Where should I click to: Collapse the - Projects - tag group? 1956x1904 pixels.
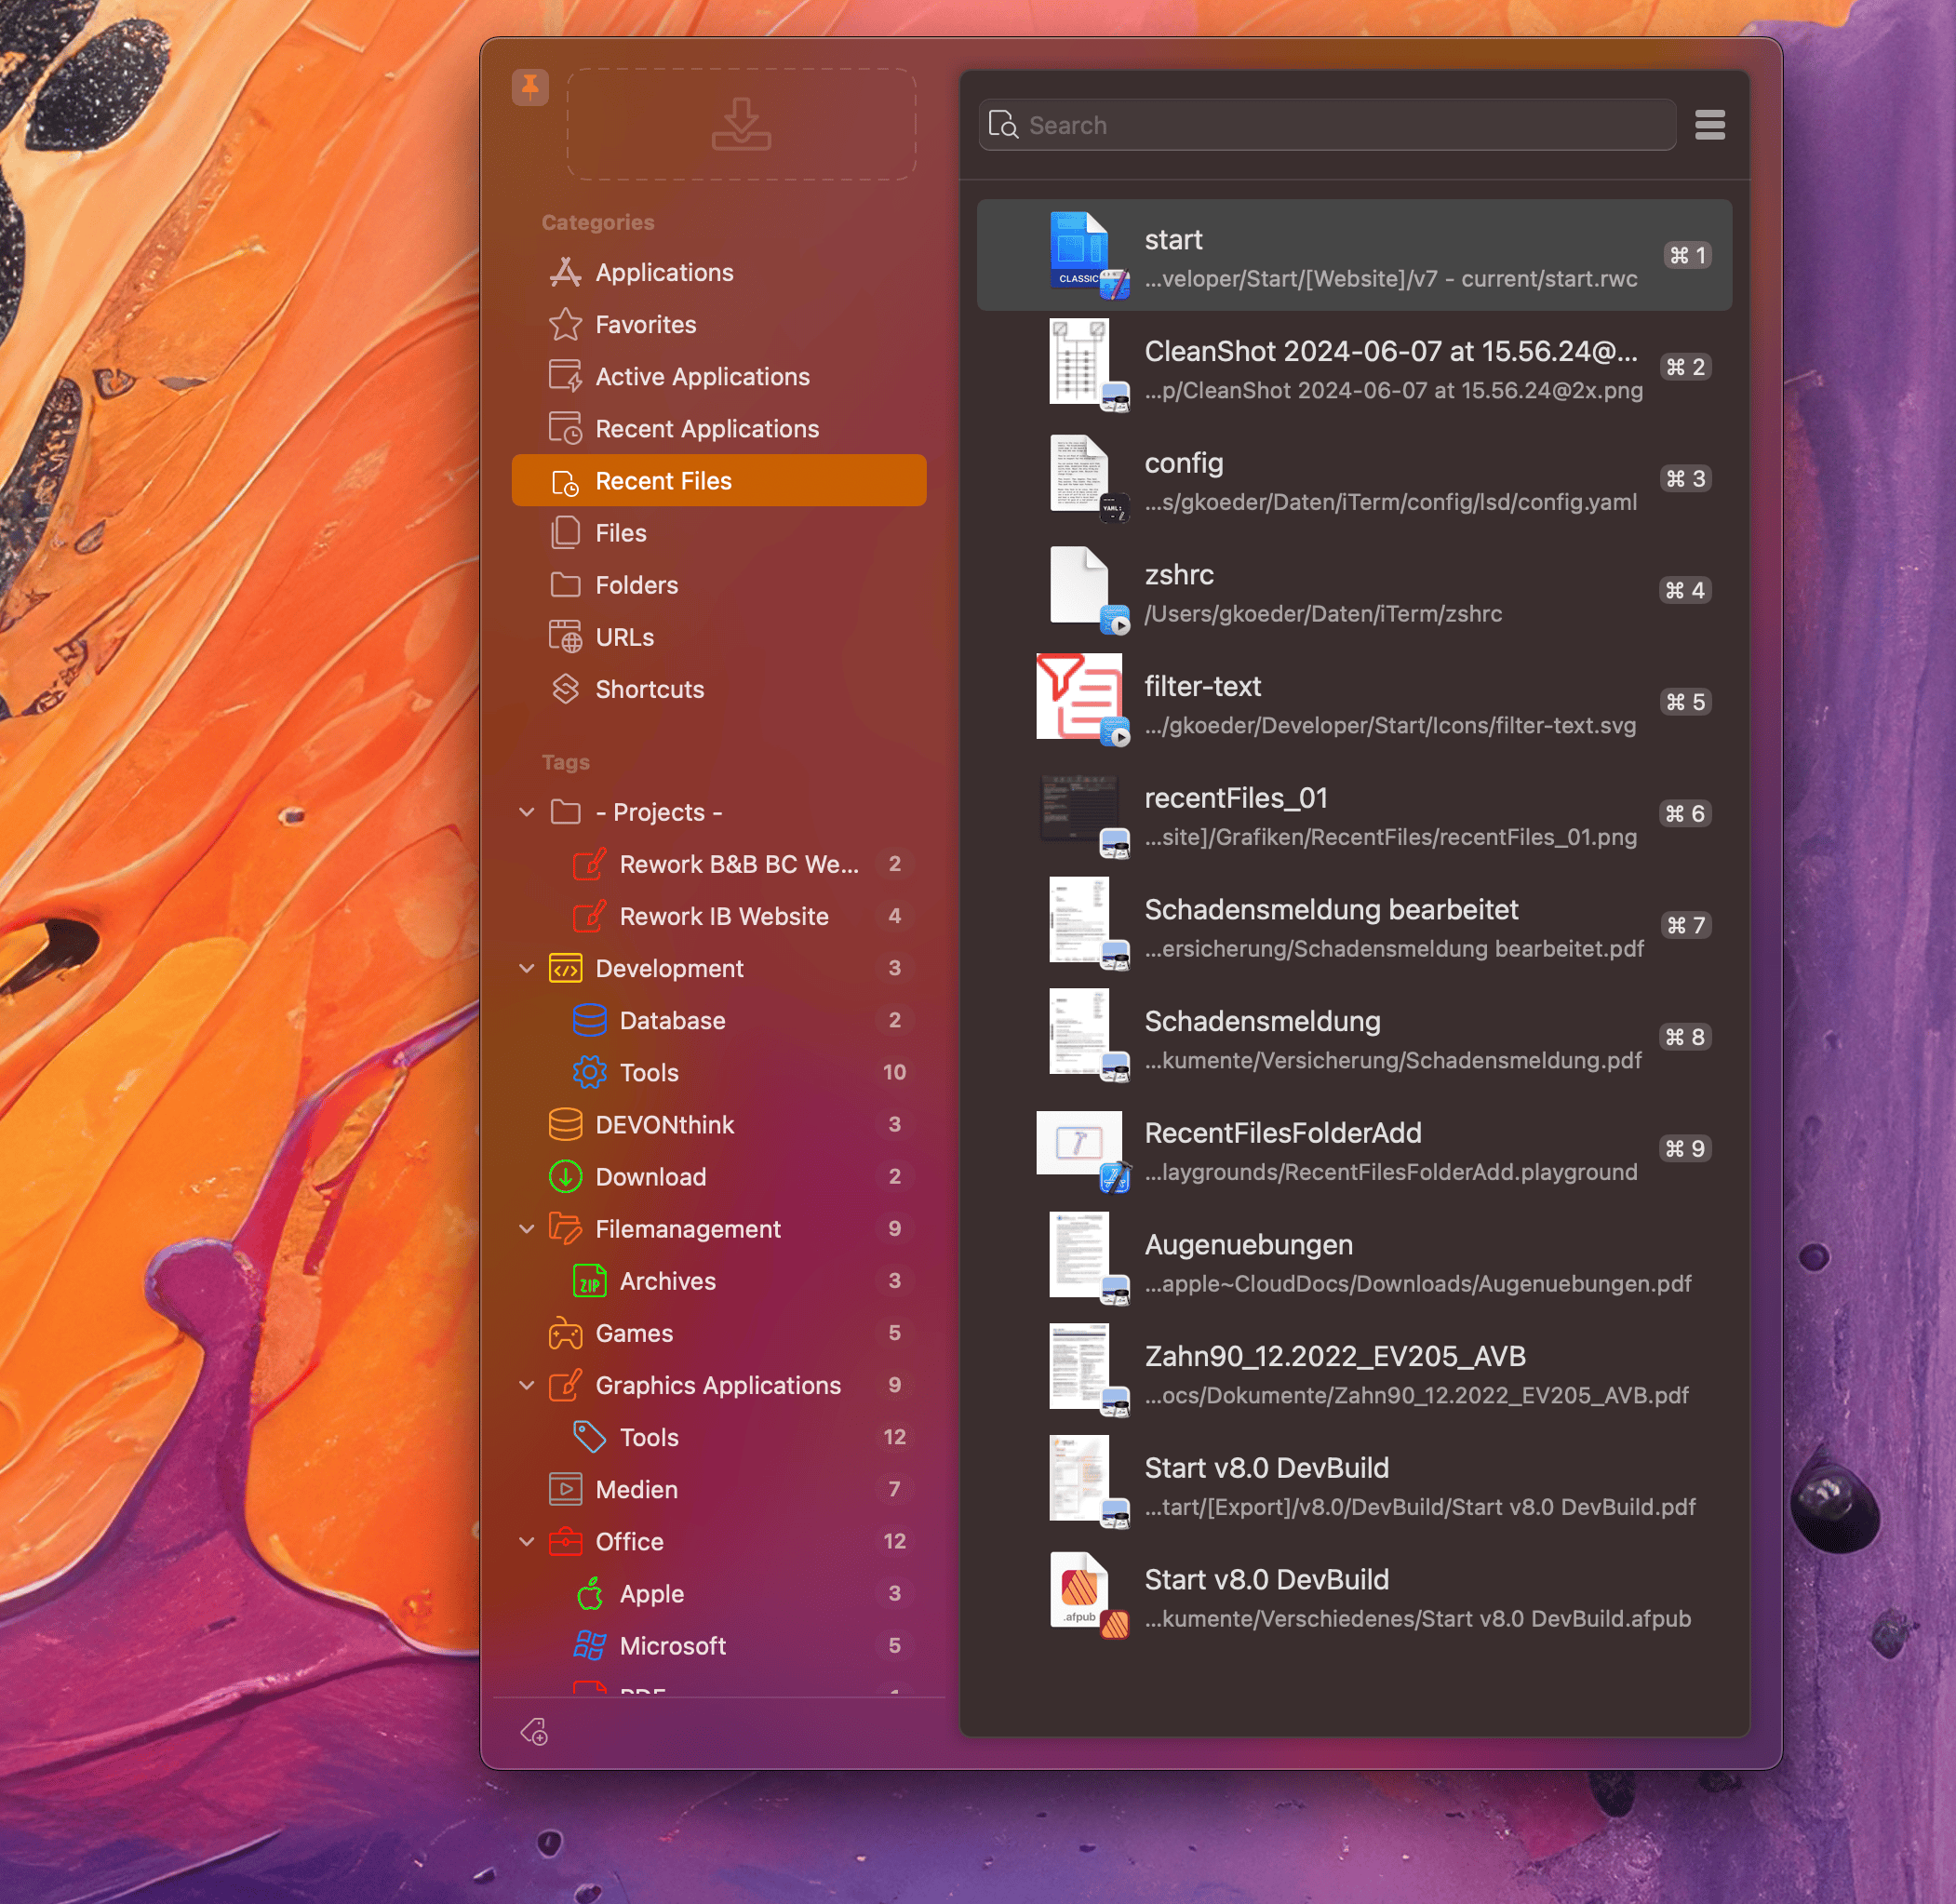coord(527,812)
